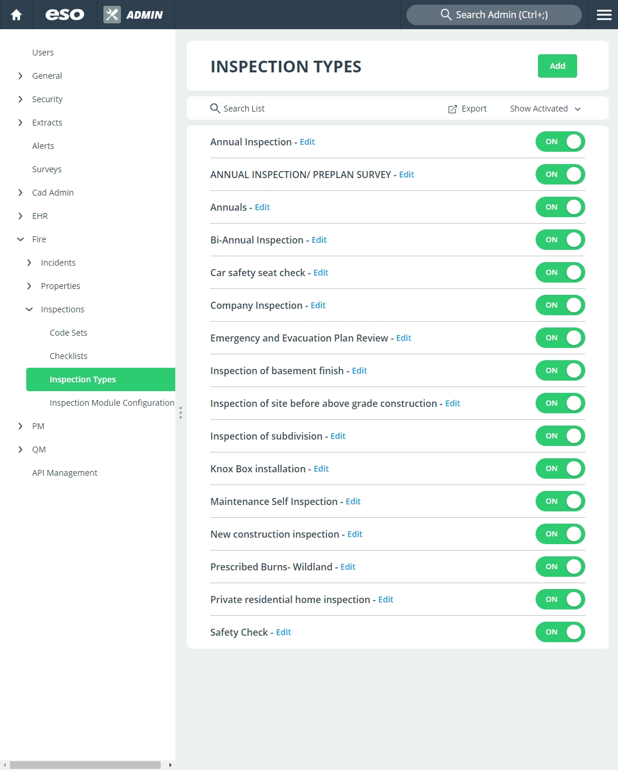Open the hamburger menu at top right
The height and width of the screenshot is (770, 618).
tap(603, 15)
